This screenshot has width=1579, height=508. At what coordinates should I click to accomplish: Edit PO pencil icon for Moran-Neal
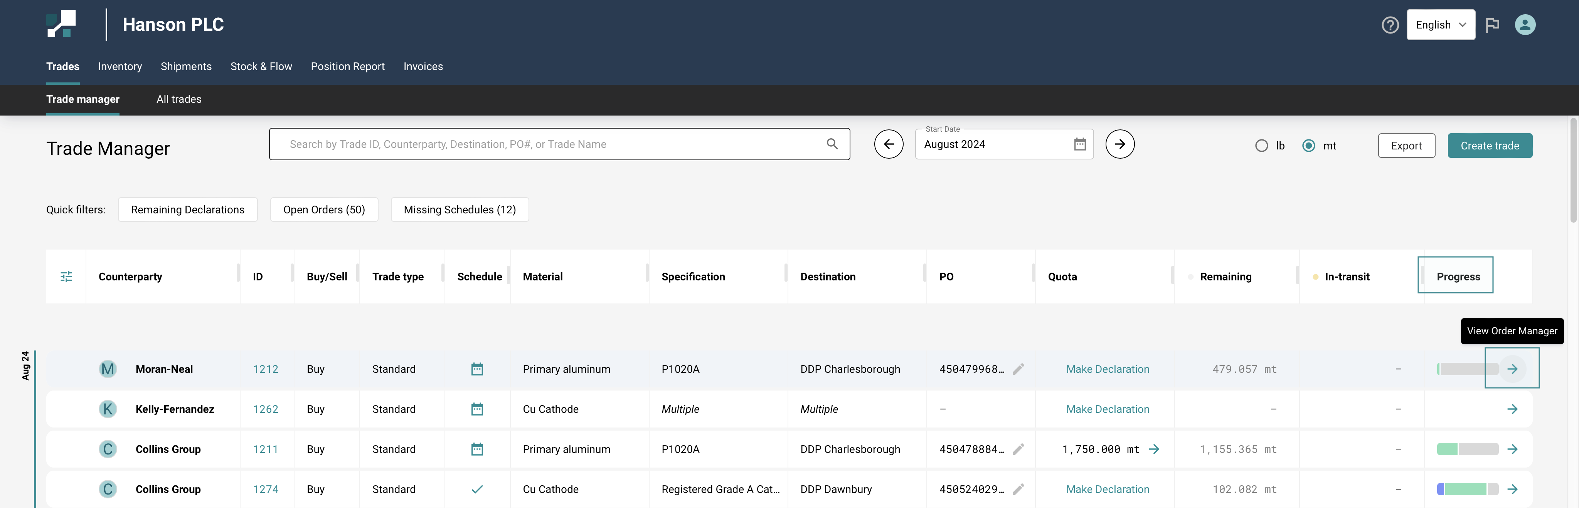[1018, 369]
